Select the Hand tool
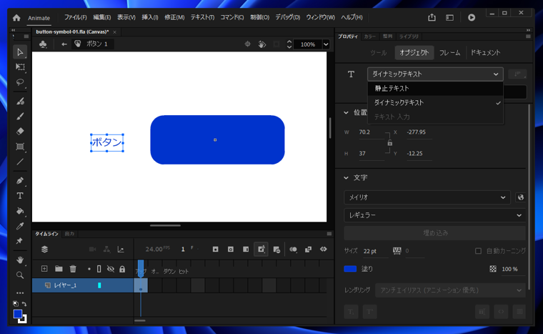 pyautogui.click(x=20, y=260)
